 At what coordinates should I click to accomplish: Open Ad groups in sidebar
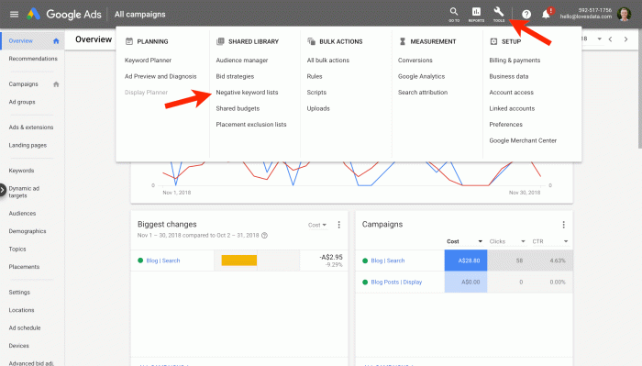click(x=22, y=102)
